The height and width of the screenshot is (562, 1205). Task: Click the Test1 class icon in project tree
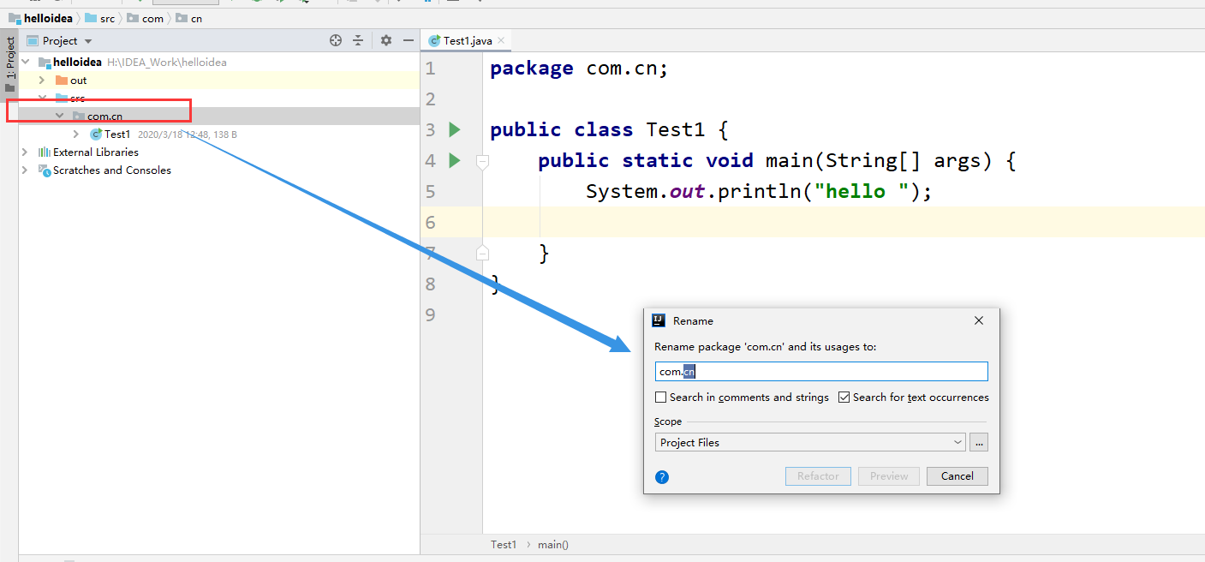[x=96, y=135]
